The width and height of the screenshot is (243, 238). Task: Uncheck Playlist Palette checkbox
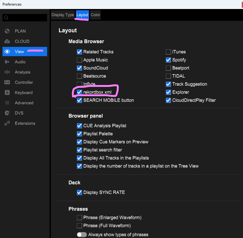click(79, 134)
